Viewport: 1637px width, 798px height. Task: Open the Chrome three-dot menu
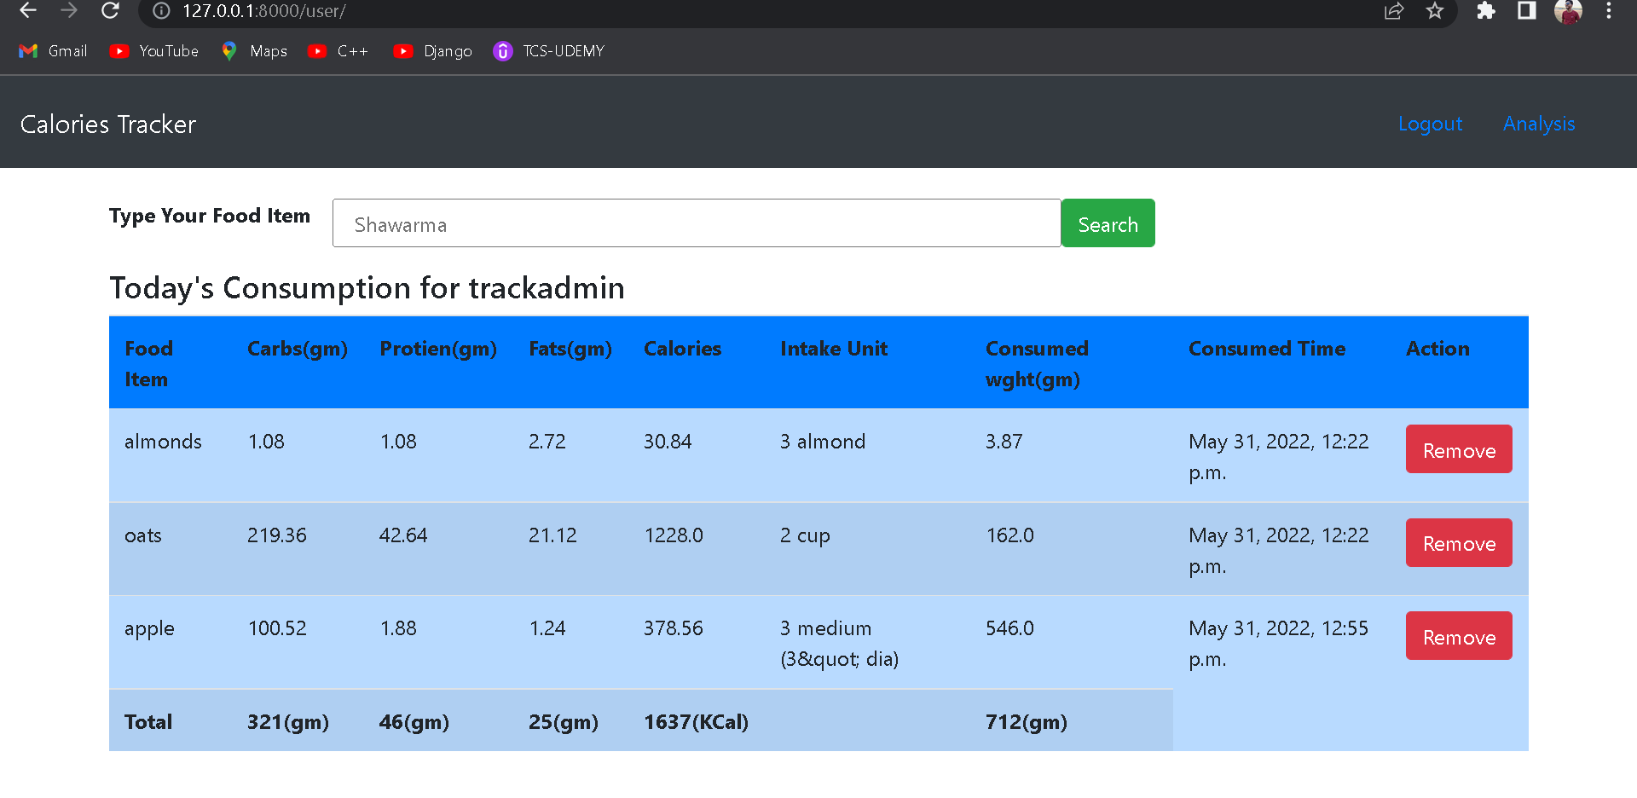coord(1609,12)
